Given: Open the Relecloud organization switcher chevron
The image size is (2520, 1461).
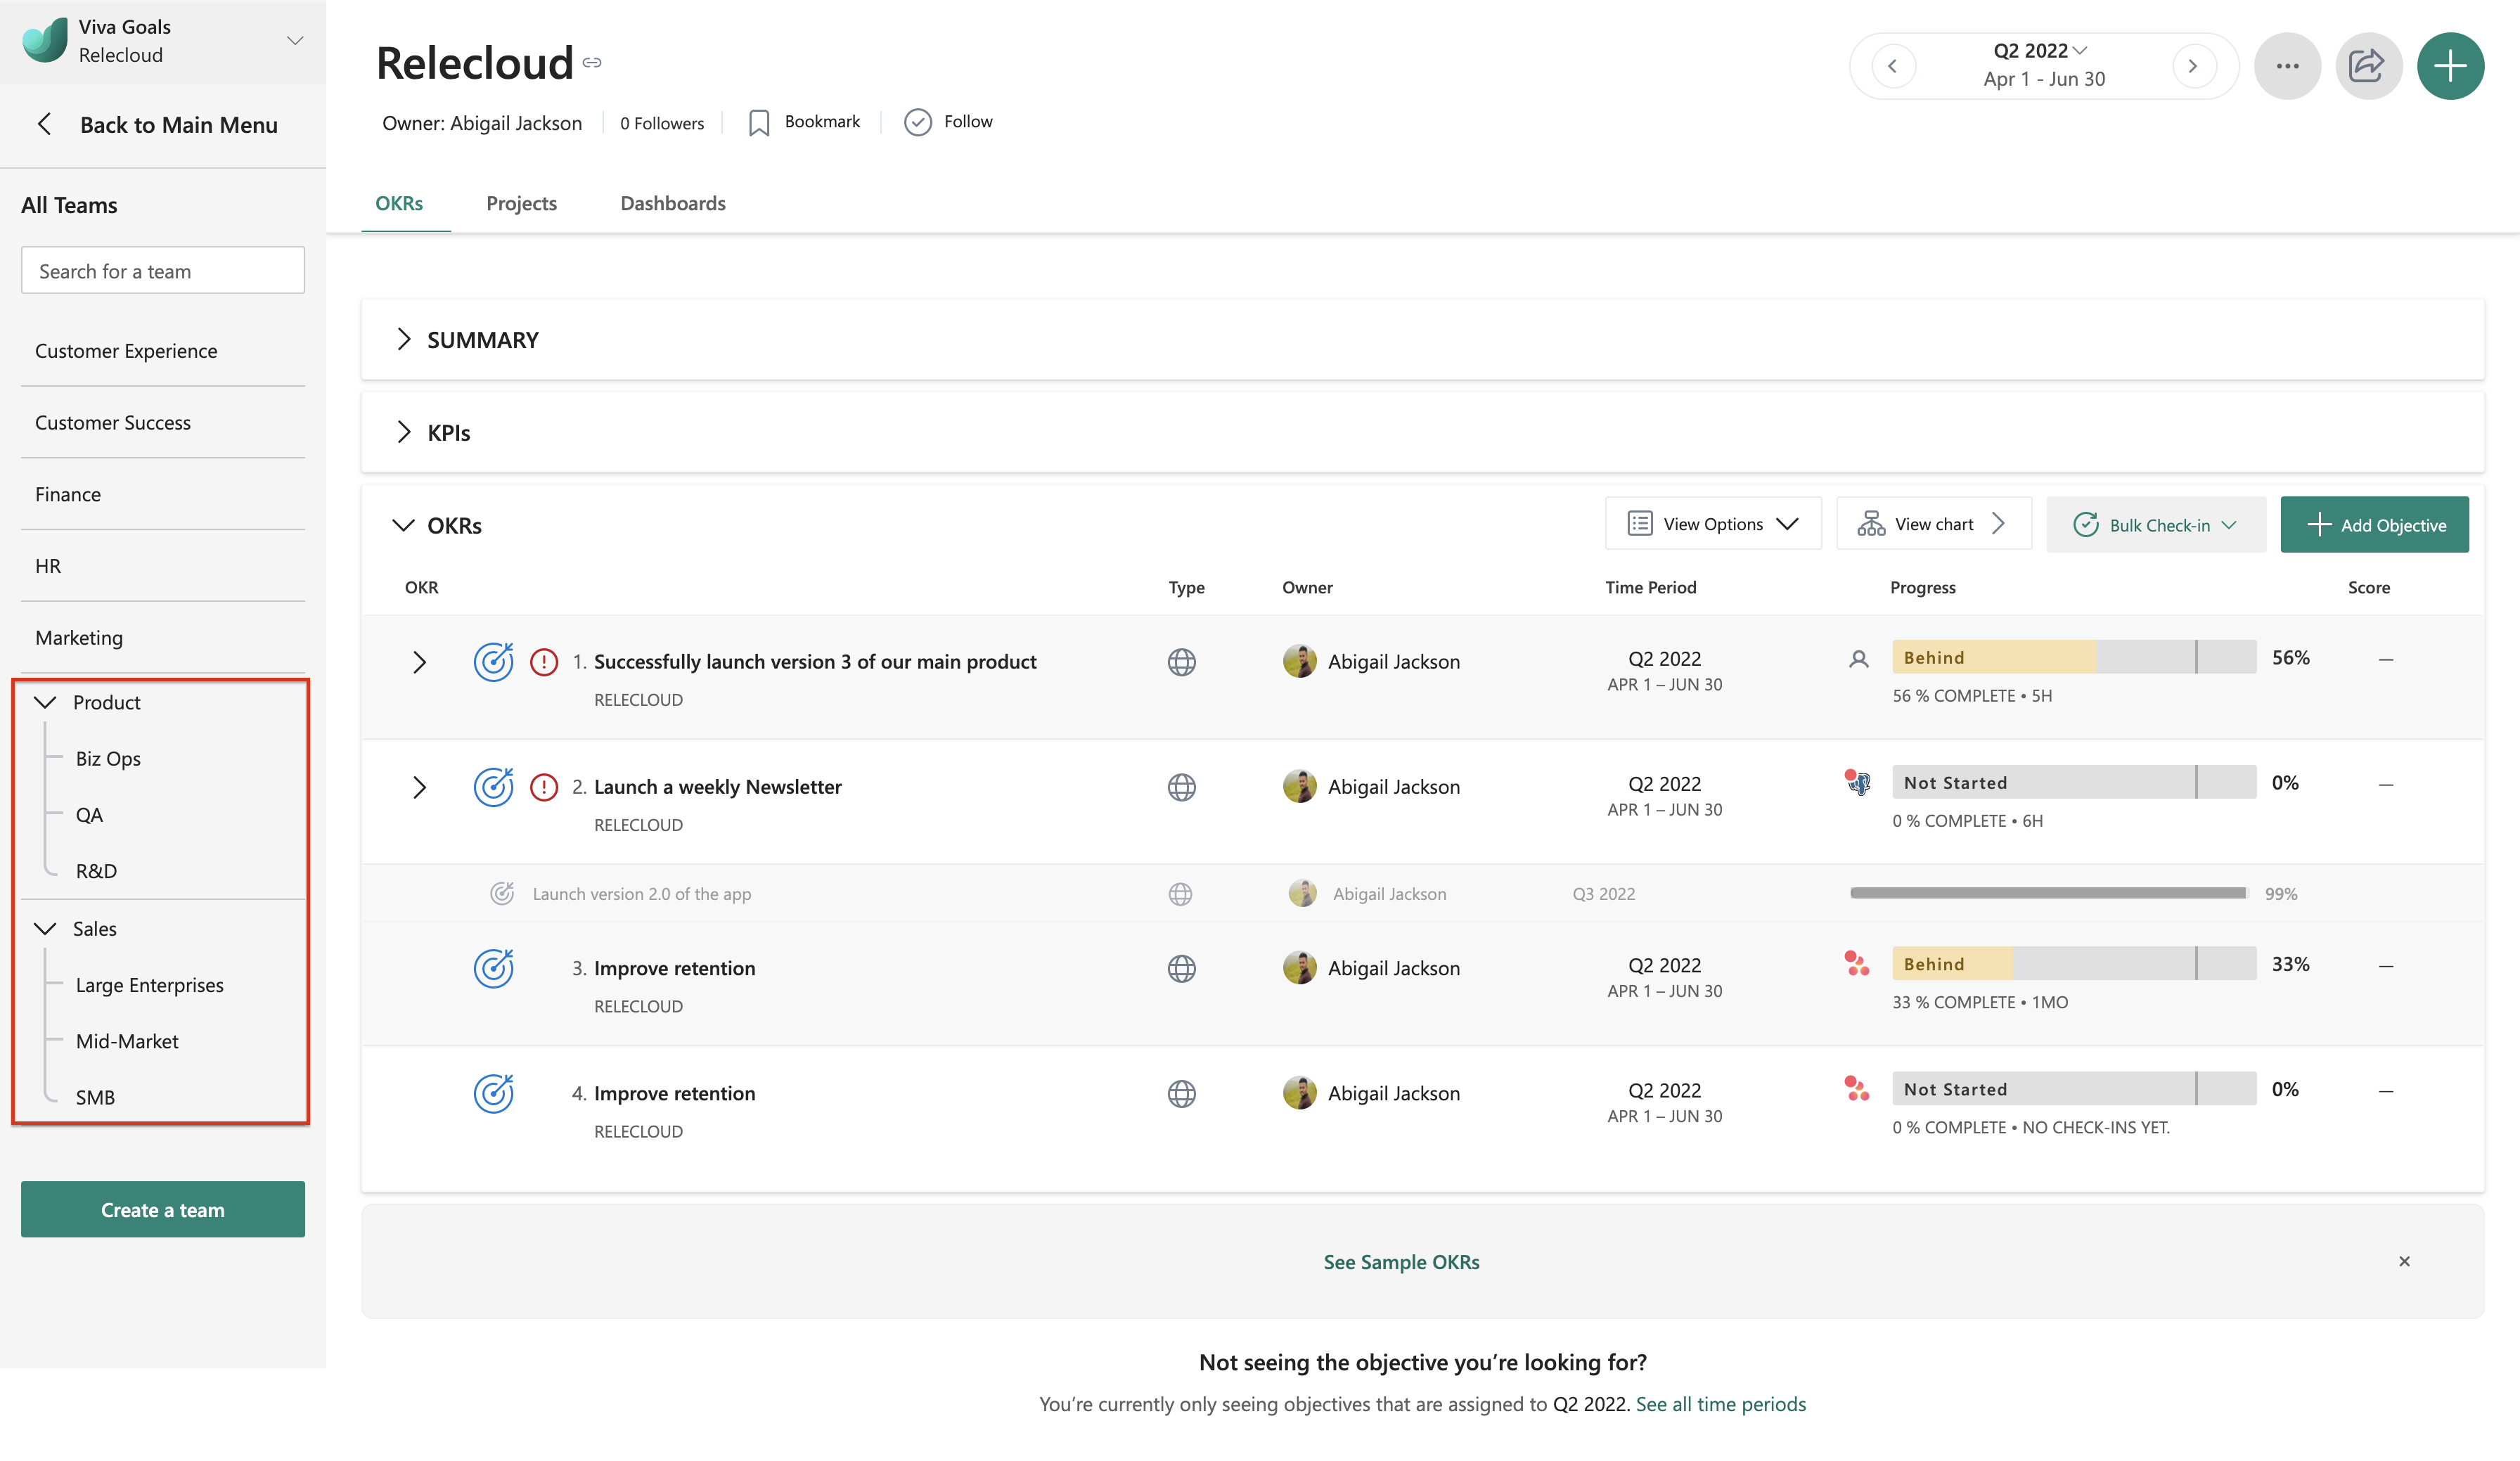Looking at the screenshot, I should (x=294, y=41).
